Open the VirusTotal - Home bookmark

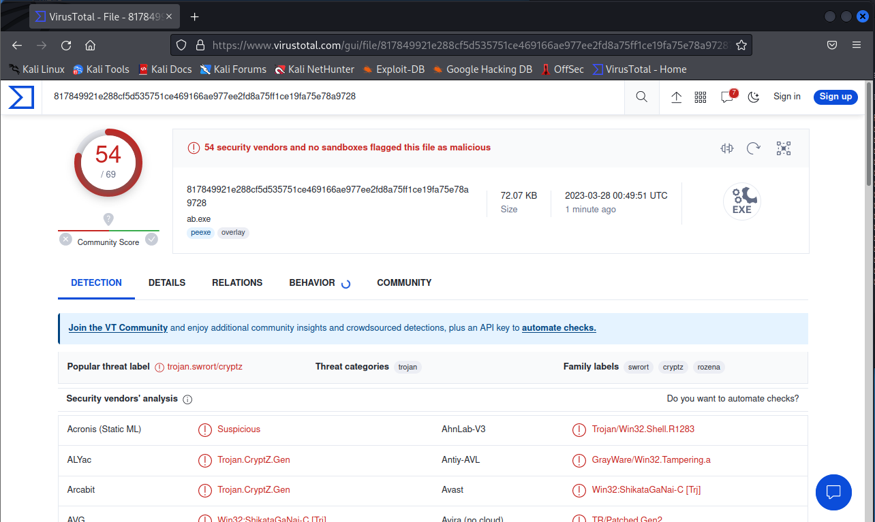click(640, 69)
